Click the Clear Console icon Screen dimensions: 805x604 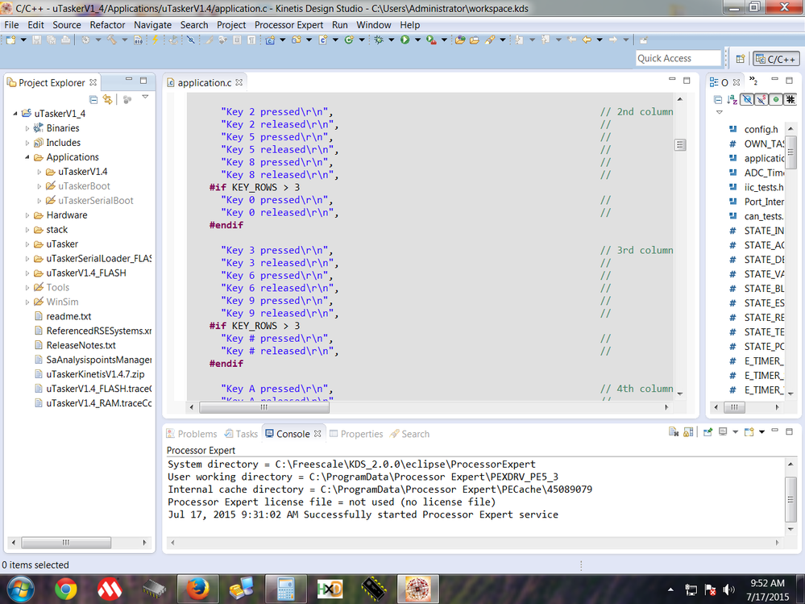click(674, 432)
